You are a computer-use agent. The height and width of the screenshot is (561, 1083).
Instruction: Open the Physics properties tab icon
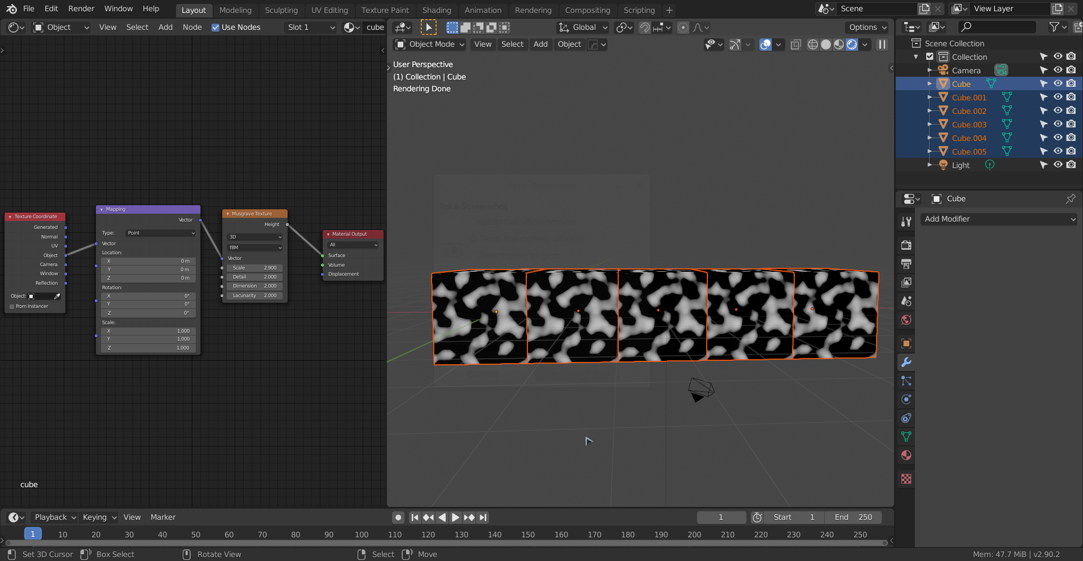906,400
